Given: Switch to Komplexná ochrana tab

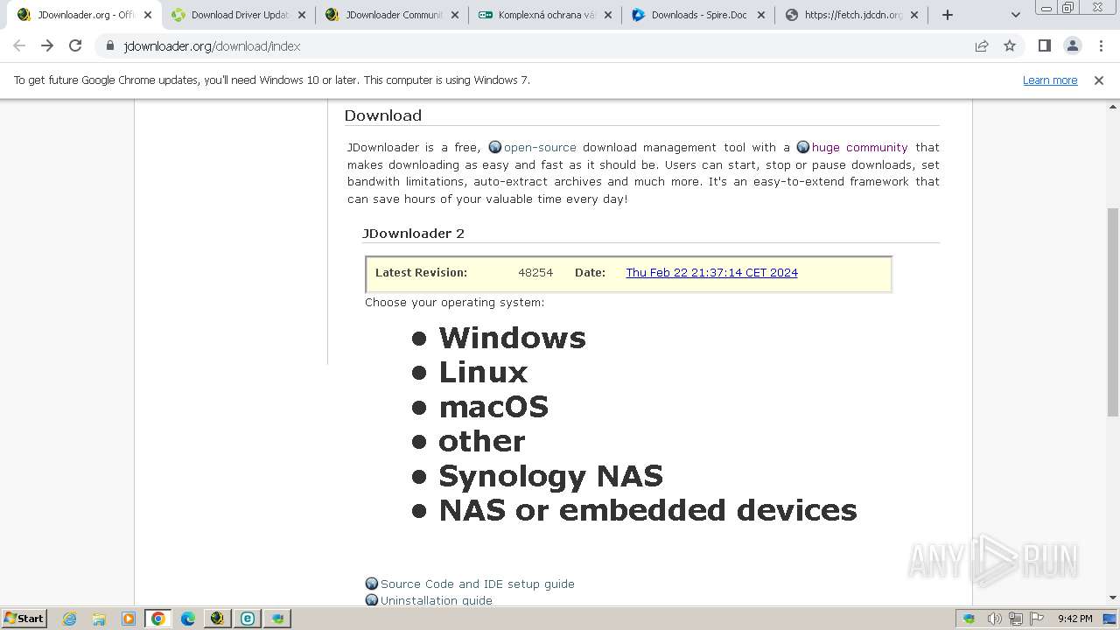Looking at the screenshot, I should [546, 15].
